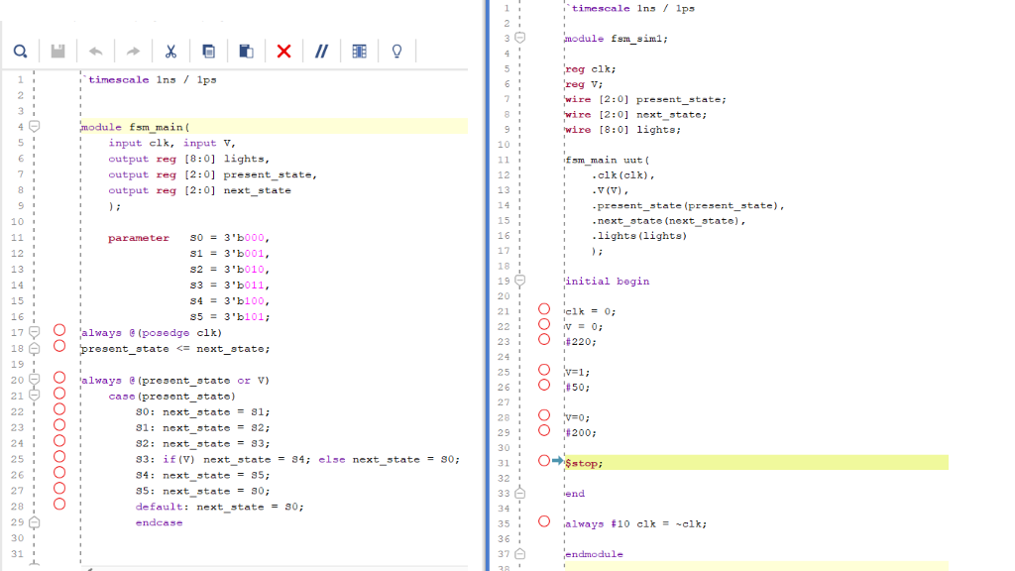This screenshot has width=1015, height=571.
Task: Click the Undo arrow icon
Action: (x=94, y=51)
